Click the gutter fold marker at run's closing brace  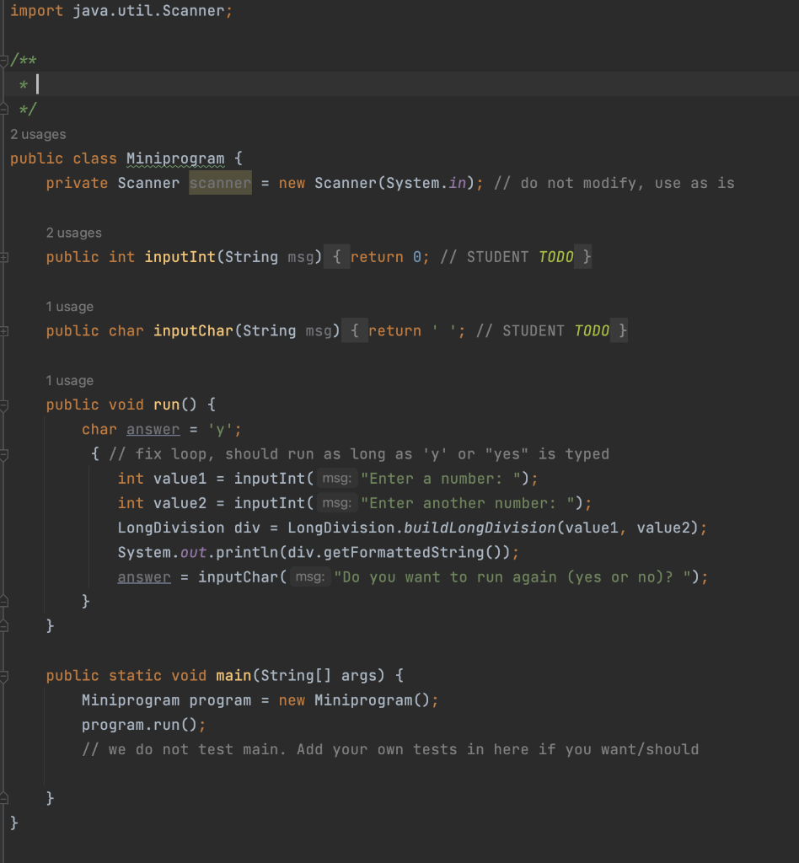(5, 625)
